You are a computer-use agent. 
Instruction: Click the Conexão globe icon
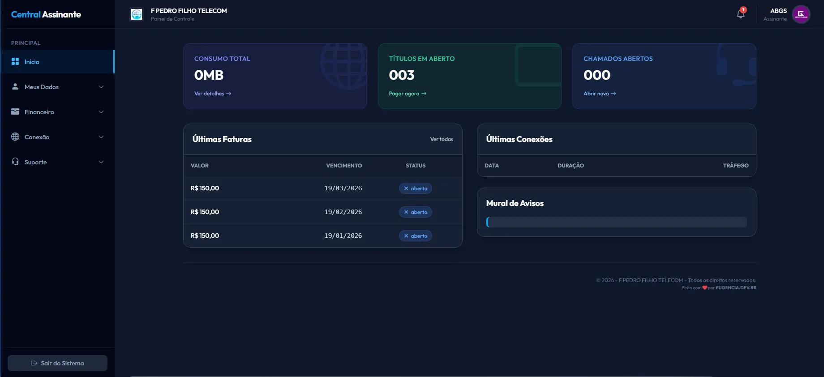click(15, 137)
